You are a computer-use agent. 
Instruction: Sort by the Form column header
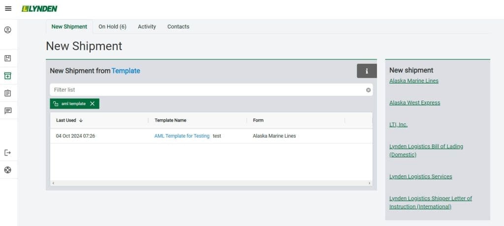[x=258, y=120]
